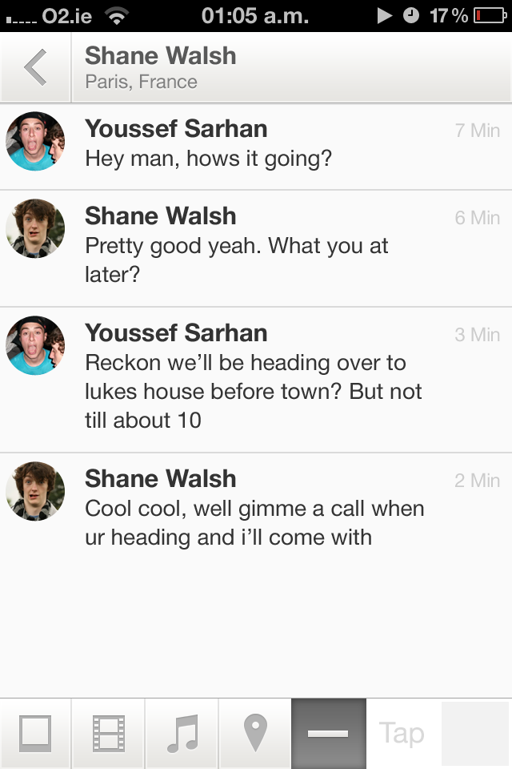This screenshot has height=769, width=512.
Task: Tap the location pin icon
Action: click(254, 733)
